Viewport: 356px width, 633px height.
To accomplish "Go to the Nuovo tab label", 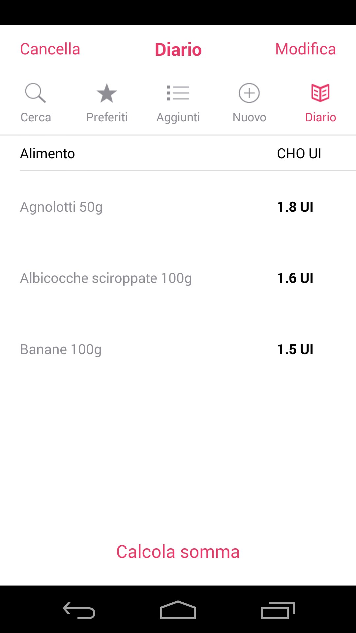I will pos(249,117).
